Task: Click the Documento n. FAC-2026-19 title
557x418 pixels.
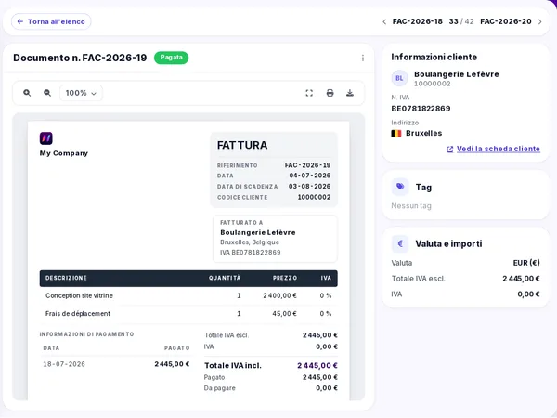Action: [80, 58]
